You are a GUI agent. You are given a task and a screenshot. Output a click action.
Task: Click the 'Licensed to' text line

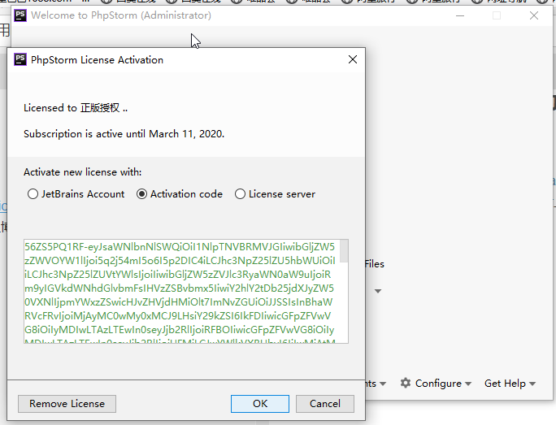76,108
